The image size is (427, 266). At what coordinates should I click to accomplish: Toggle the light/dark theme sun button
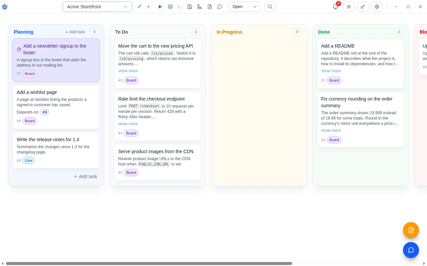coord(349,7)
